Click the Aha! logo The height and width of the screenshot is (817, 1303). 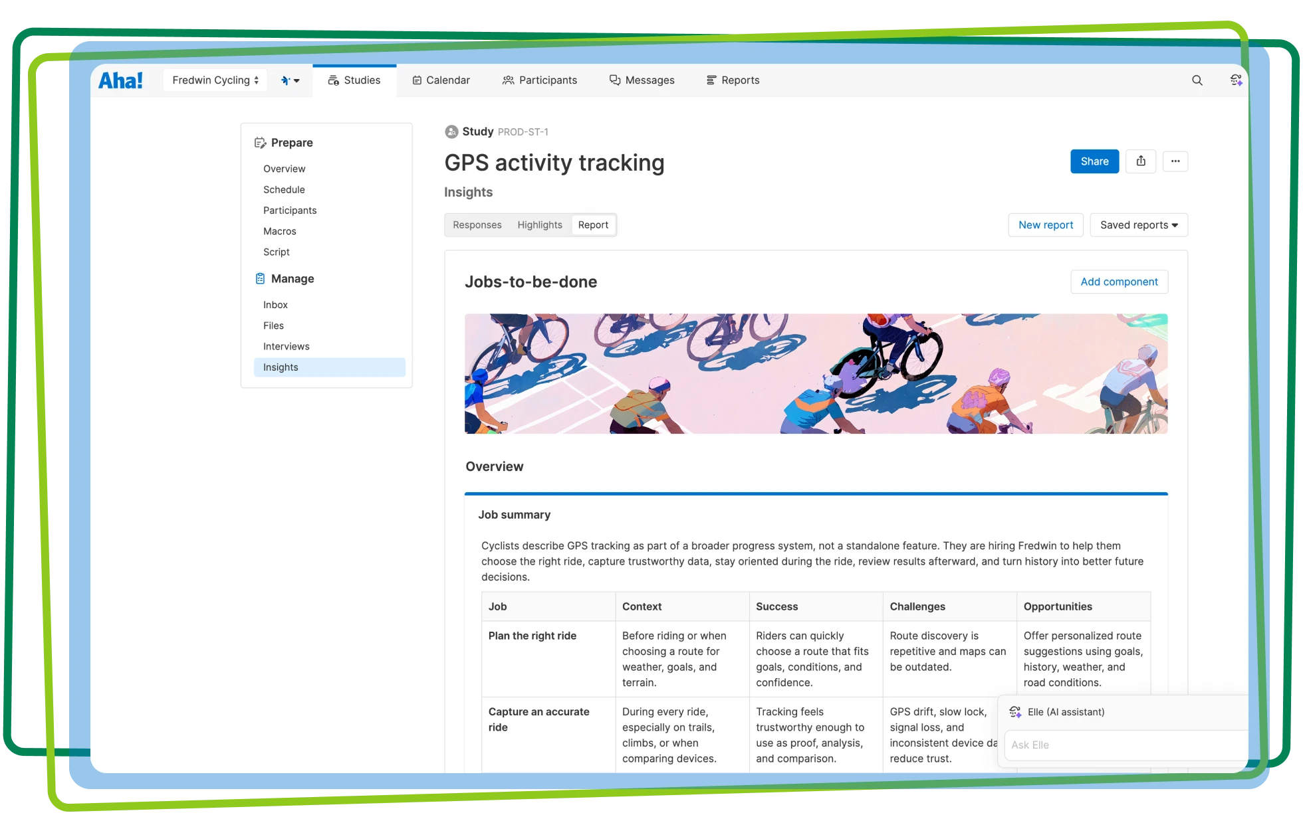click(x=120, y=80)
